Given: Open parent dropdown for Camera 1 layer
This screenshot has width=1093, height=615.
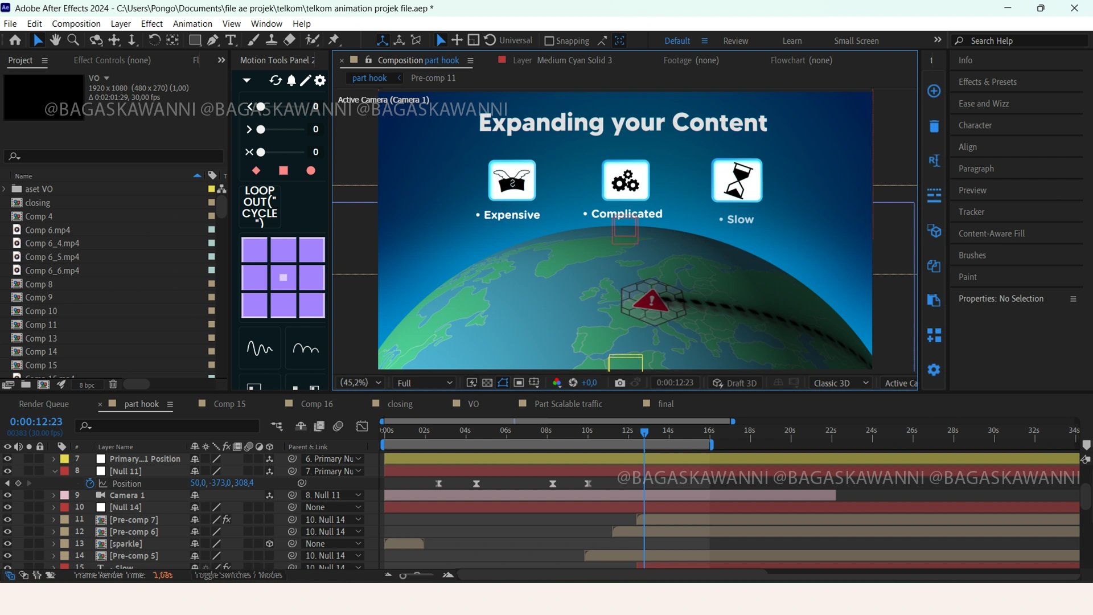Looking at the screenshot, I should [x=333, y=495].
